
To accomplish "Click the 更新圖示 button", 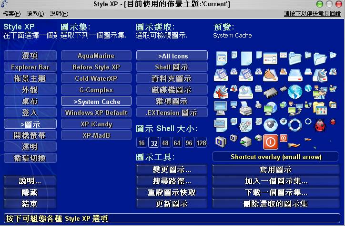I will [x=172, y=204].
